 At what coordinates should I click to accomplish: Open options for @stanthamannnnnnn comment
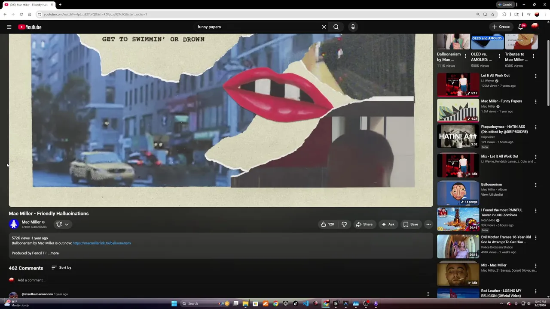point(428,294)
